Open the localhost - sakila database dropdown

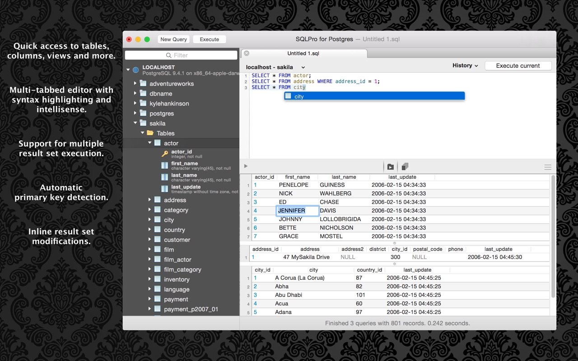(275, 67)
